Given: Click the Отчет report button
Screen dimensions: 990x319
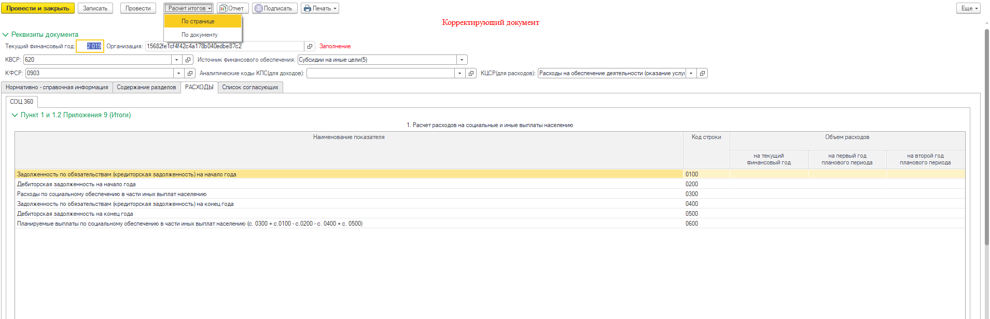Looking at the screenshot, I should tap(232, 8).
